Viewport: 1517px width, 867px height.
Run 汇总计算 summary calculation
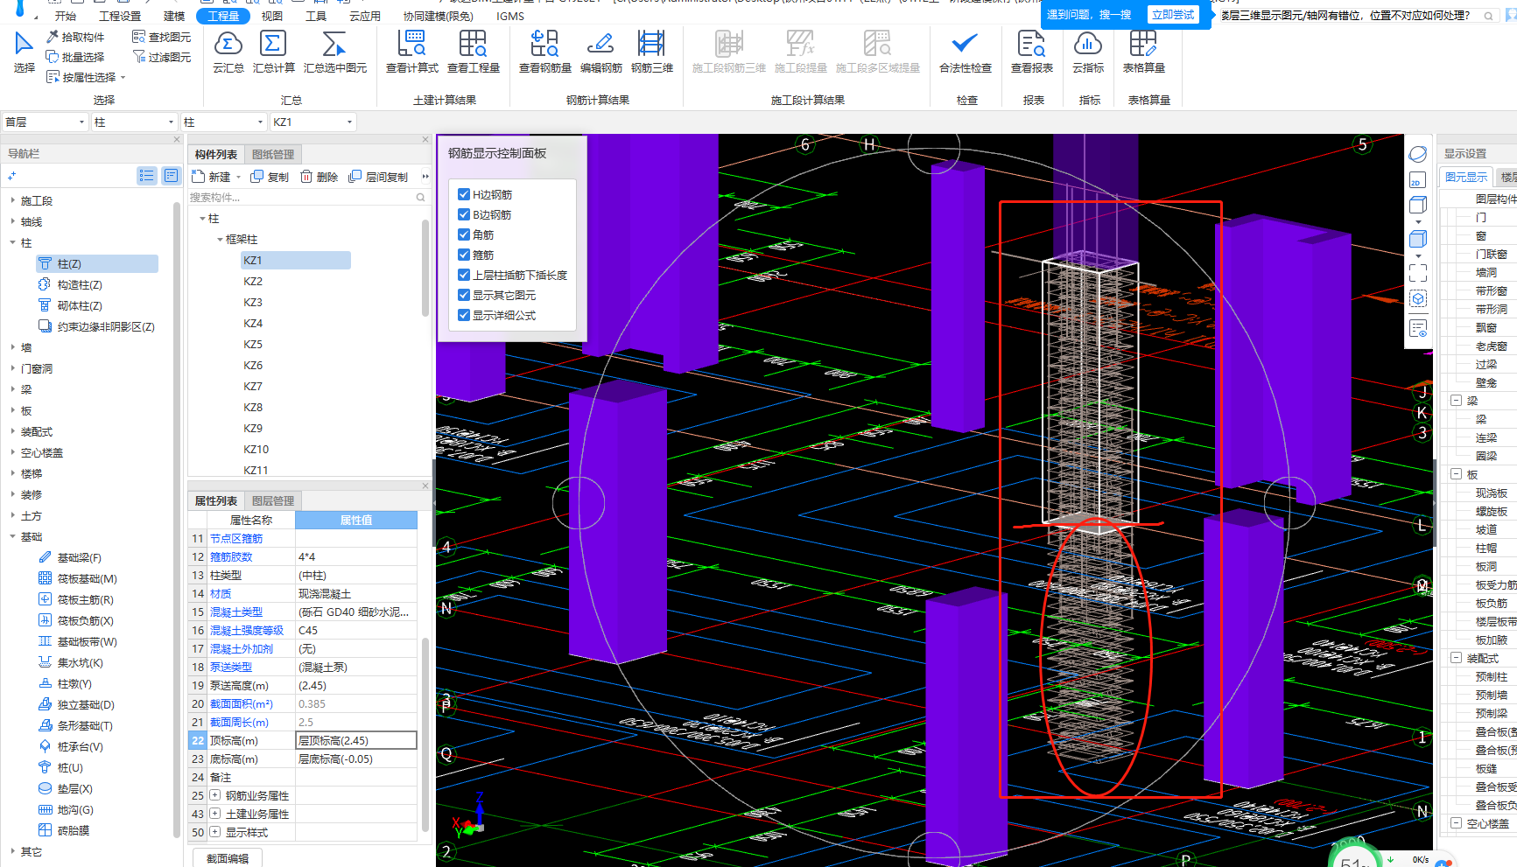(273, 52)
